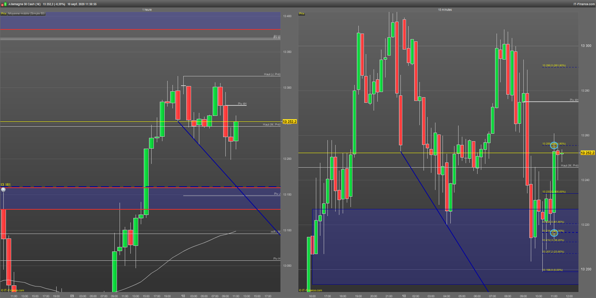The height and width of the screenshot is (298, 596).
Task: Click the Haut (M, Pré) label on the 15 minutes chart
Action: click(x=570, y=165)
